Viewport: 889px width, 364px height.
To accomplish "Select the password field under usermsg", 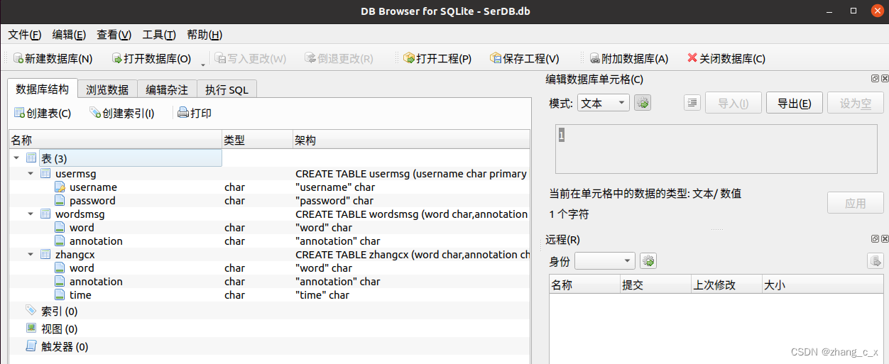I will point(92,201).
